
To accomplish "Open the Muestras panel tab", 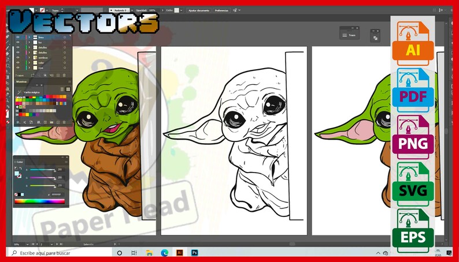I will click(21, 81).
